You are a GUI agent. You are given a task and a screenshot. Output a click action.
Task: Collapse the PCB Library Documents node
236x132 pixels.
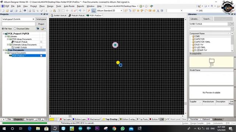pos(8,39)
